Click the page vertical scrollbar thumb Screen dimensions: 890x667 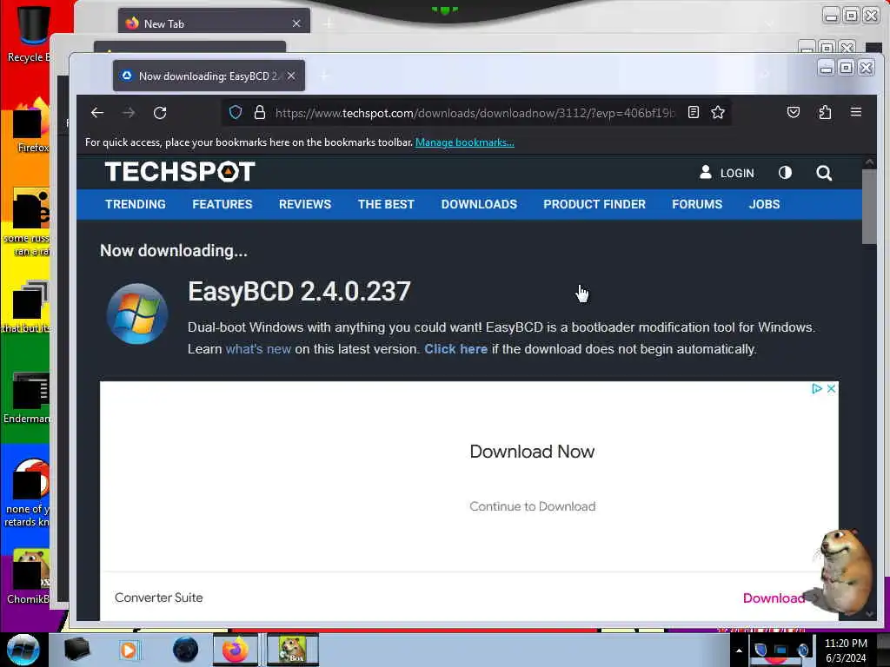[869, 207]
